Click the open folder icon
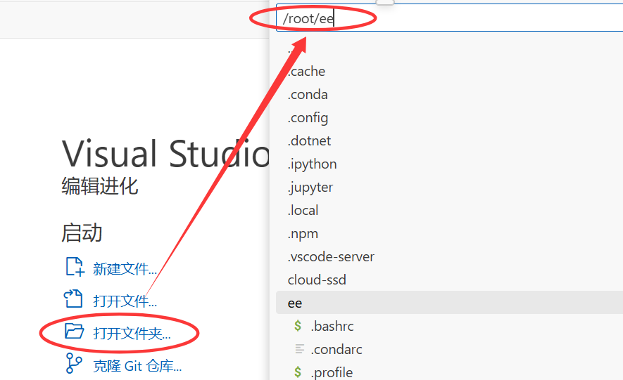Viewport: 623px width, 380px height. point(75,331)
